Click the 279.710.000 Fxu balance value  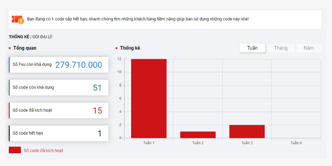pyautogui.click(x=78, y=65)
